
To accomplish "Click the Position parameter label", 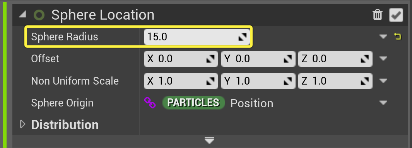I will pyautogui.click(x=252, y=103).
